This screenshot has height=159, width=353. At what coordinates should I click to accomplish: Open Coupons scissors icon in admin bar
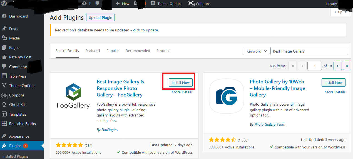tap(191, 4)
